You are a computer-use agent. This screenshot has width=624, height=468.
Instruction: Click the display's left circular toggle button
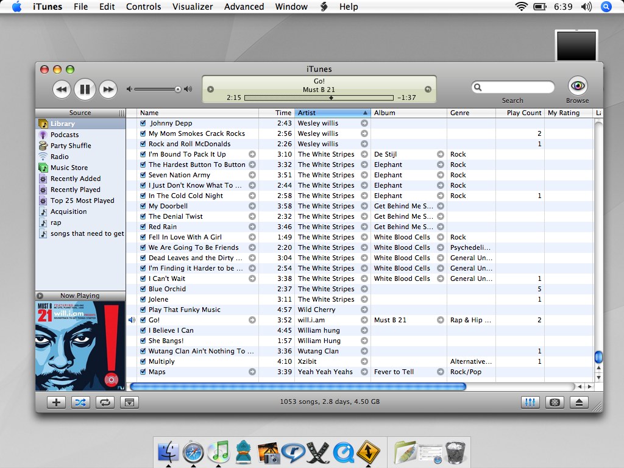coord(210,89)
